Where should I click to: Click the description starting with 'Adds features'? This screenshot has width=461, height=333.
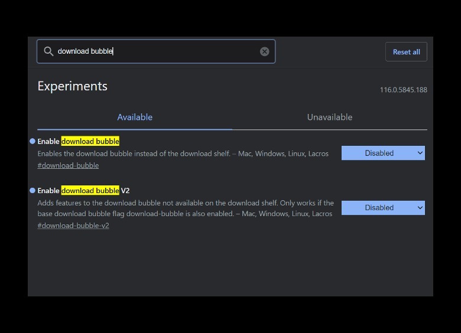tap(185, 208)
